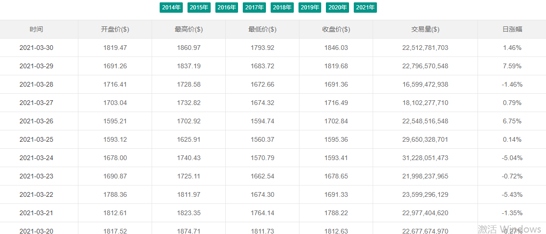Select the 2020年 year button

pos(337,7)
